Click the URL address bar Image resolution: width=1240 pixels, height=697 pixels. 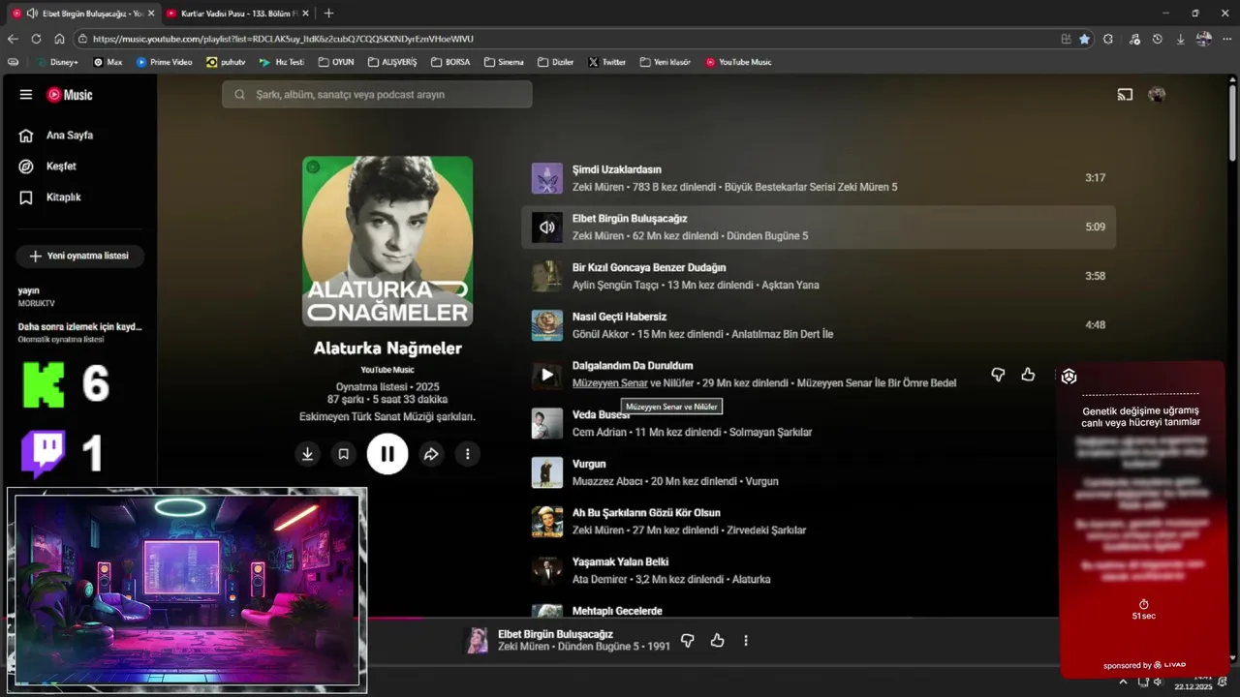572,39
